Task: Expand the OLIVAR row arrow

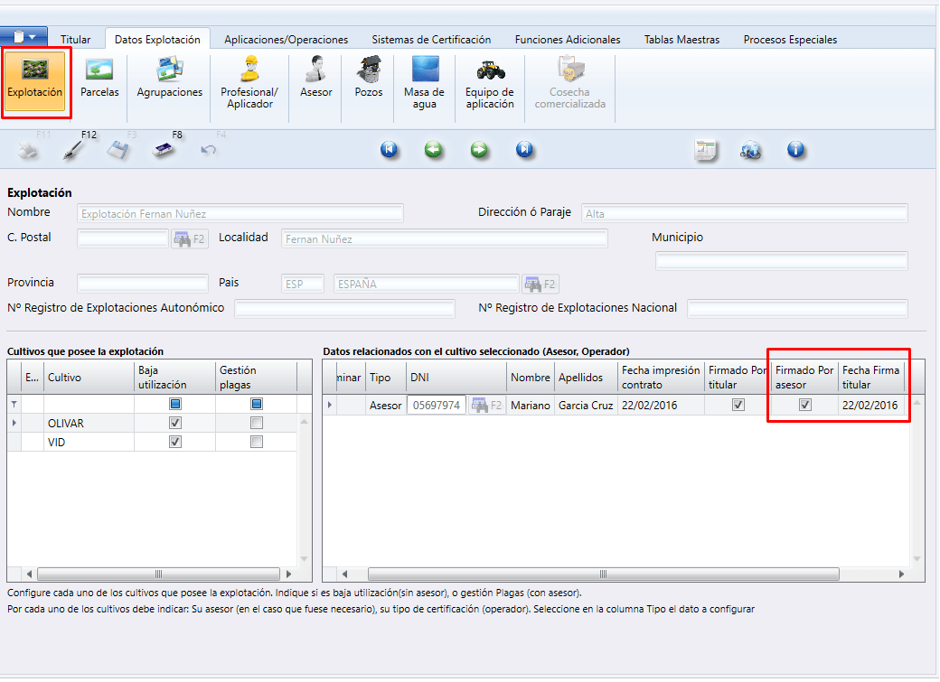Action: 14,423
